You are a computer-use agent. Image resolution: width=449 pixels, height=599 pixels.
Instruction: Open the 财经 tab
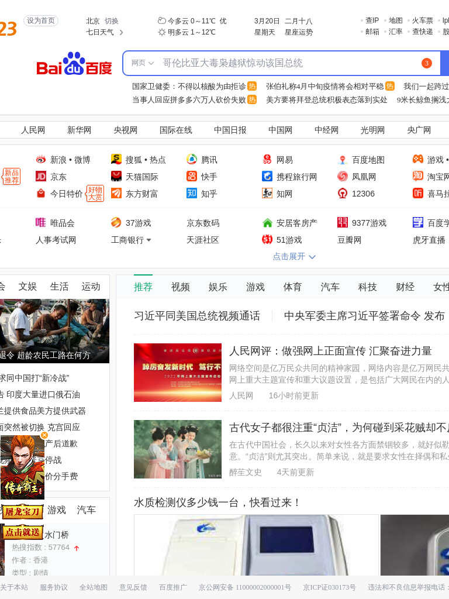point(405,287)
